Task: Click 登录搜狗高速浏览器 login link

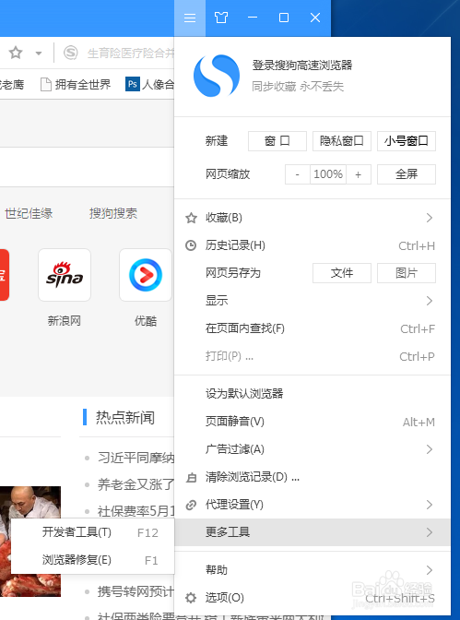Action: [302, 66]
